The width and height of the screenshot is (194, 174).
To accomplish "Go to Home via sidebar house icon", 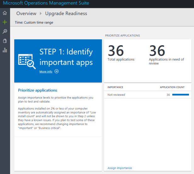I will [x=5, y=13].
